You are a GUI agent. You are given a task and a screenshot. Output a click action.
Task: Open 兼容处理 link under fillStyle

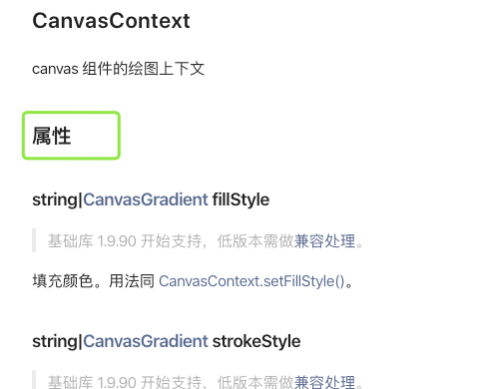[x=325, y=241]
